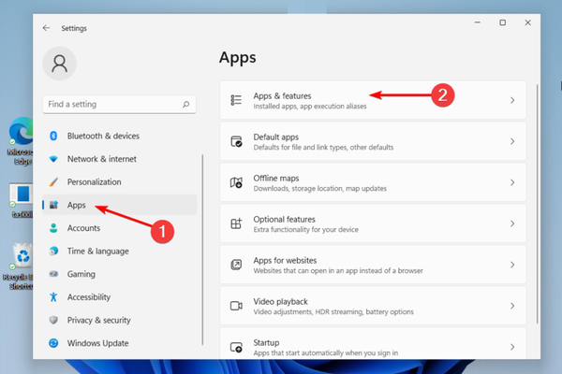Click the Network & internet Wi-Fi icon

pyautogui.click(x=53, y=159)
